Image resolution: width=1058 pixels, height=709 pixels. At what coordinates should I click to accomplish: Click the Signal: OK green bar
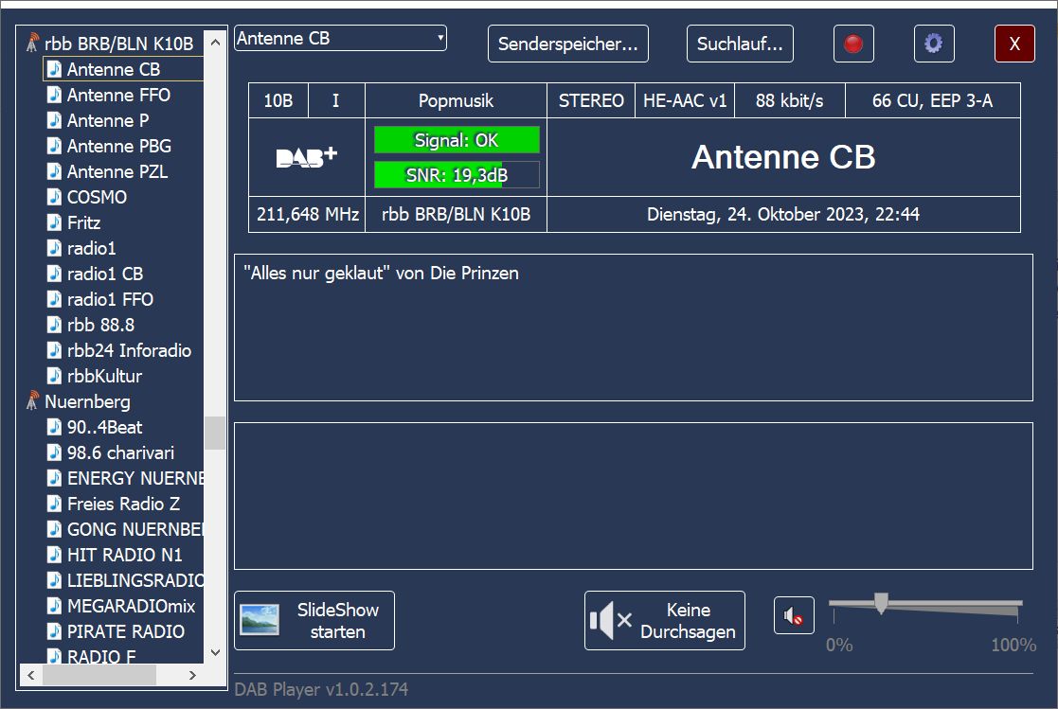click(x=457, y=140)
